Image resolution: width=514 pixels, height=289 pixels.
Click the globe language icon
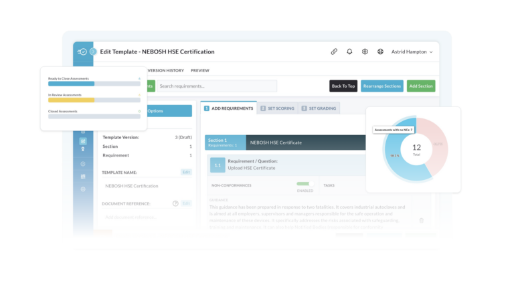[380, 52]
